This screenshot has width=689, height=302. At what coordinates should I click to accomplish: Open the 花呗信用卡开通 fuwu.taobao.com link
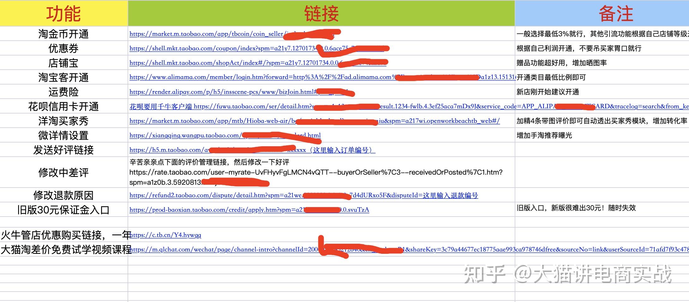pos(409,106)
